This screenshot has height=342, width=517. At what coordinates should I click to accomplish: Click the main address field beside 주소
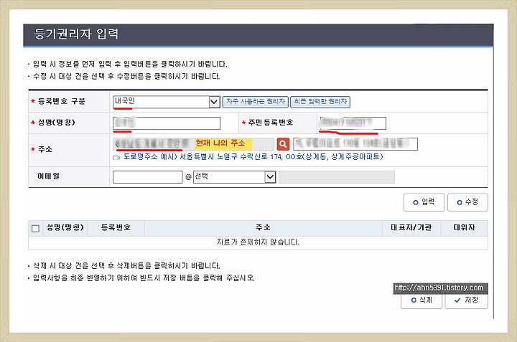coord(194,144)
